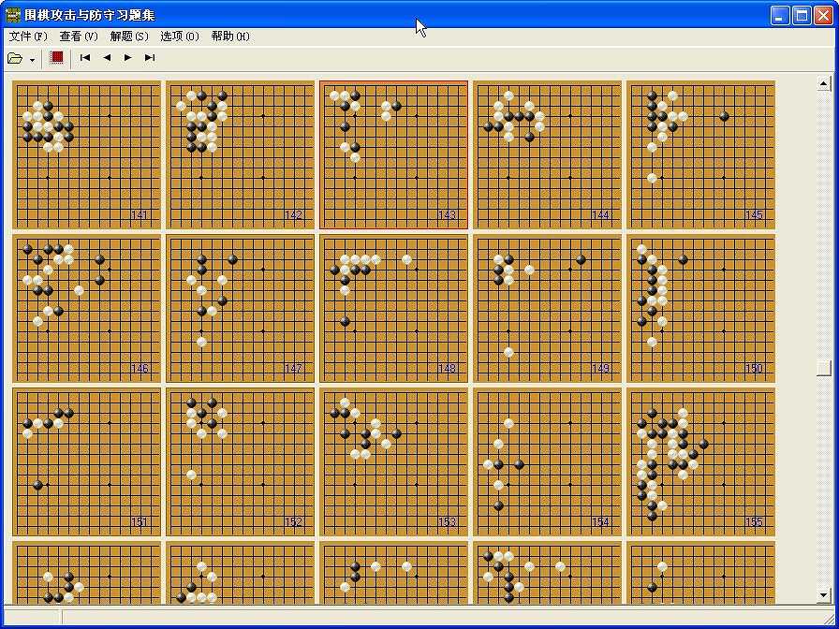Click scrollbar up arrow
Image resolution: width=839 pixels, height=629 pixels.
point(824,83)
